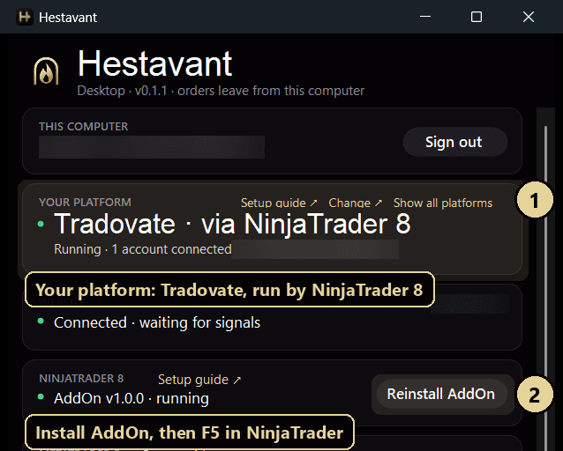563x451 pixels.
Task: Minimize the Hestavant window
Action: [x=425, y=17]
